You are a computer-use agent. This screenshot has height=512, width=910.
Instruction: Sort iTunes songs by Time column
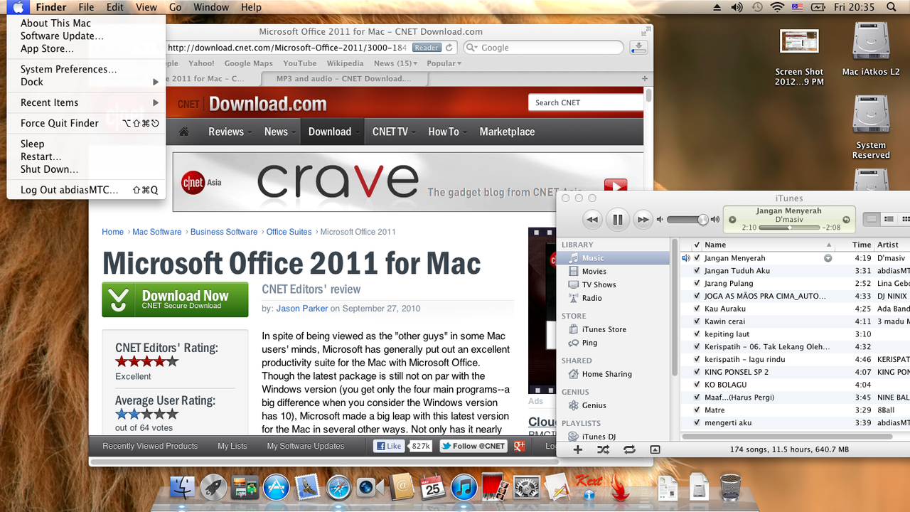click(855, 245)
